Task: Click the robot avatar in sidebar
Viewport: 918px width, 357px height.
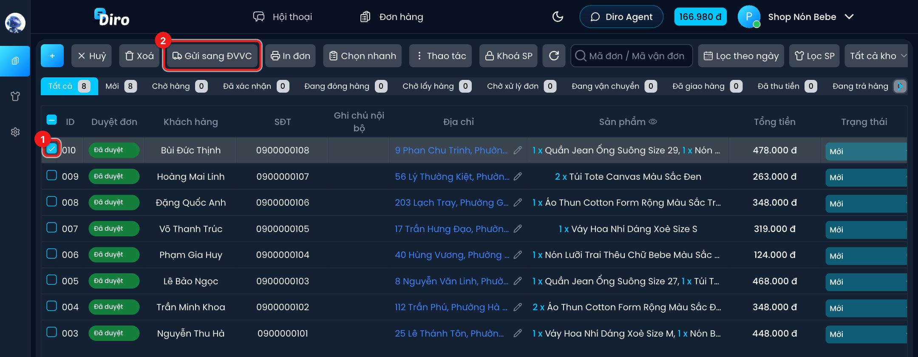Action: pos(15,23)
